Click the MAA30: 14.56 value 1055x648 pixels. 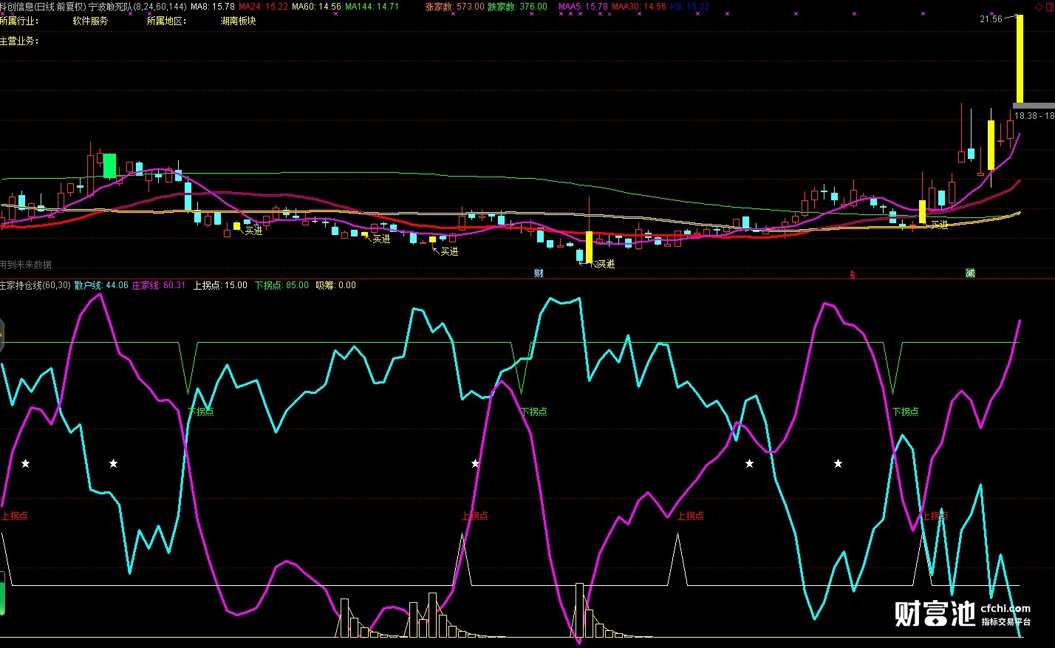pyautogui.click(x=638, y=7)
